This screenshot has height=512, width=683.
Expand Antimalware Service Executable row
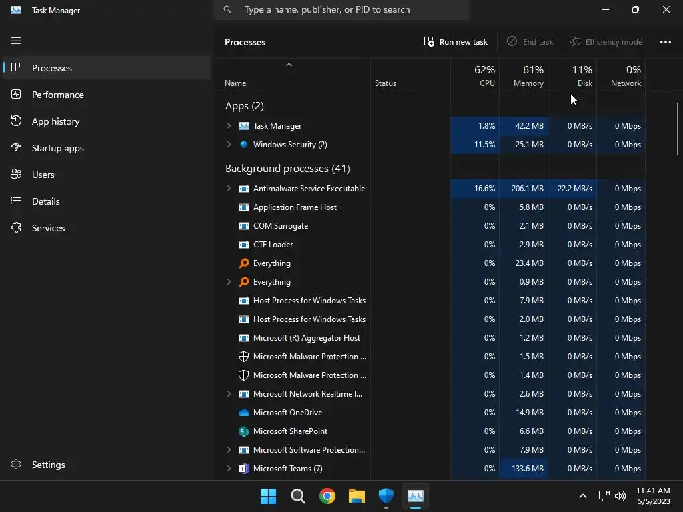coord(229,189)
